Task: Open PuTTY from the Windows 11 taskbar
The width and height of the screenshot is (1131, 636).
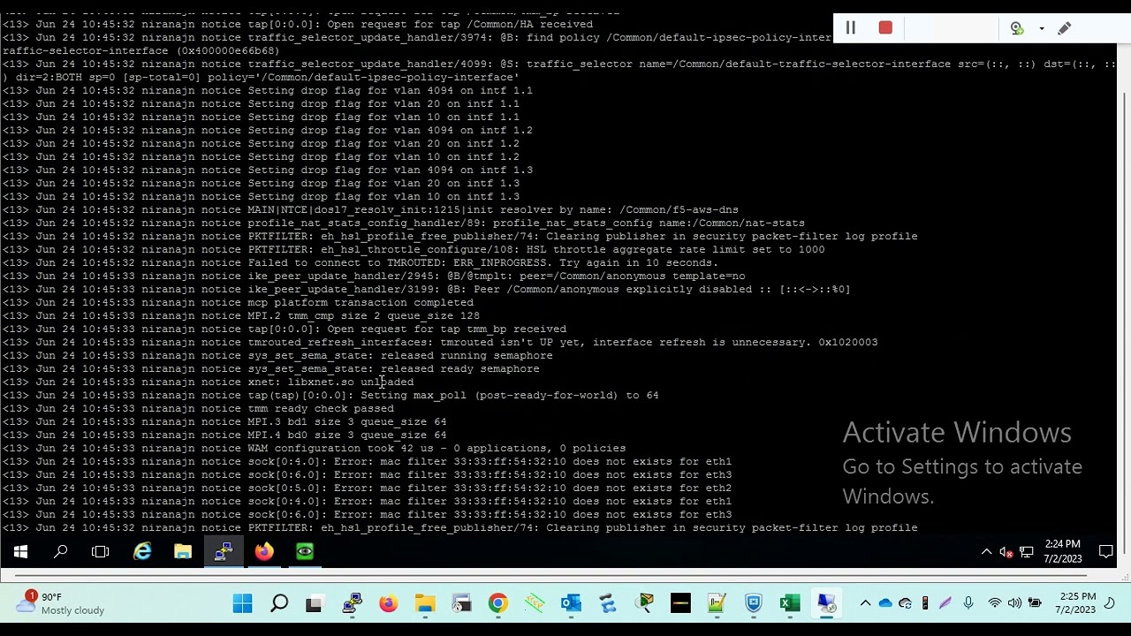Action: (x=353, y=604)
